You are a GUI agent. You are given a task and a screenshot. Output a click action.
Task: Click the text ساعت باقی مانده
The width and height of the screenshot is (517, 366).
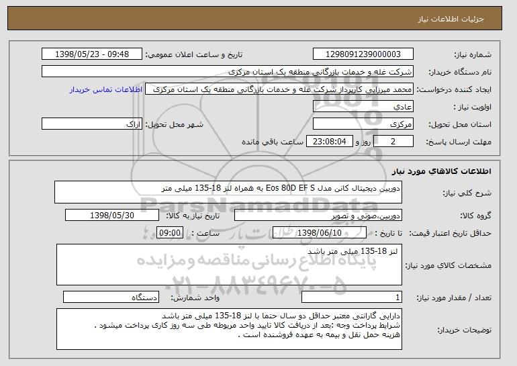click(x=273, y=142)
